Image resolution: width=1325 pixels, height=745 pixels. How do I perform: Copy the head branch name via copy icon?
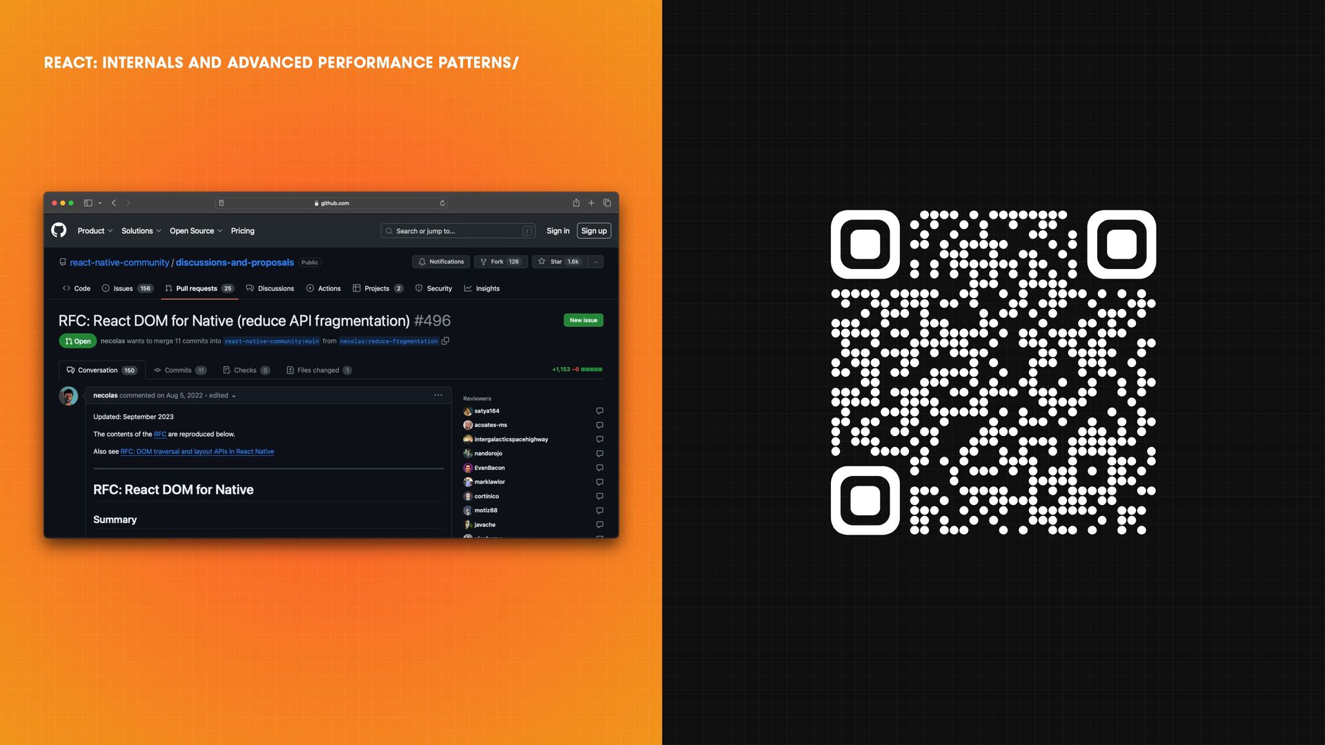446,341
